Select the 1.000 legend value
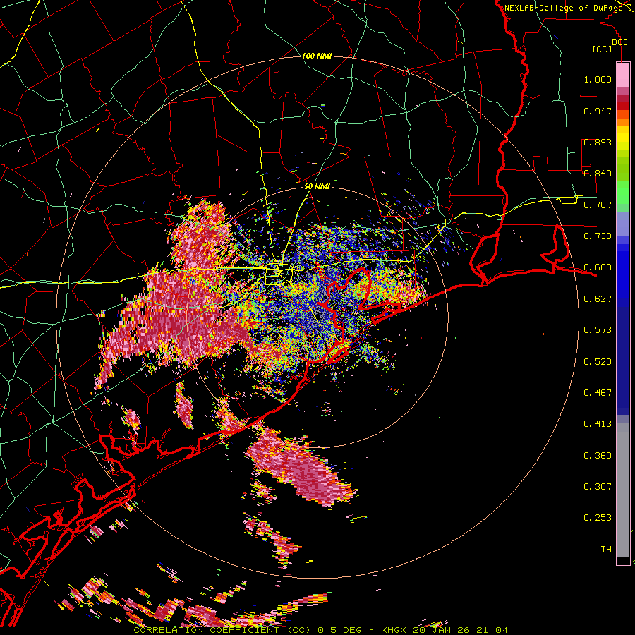This screenshot has width=635, height=635. (598, 79)
